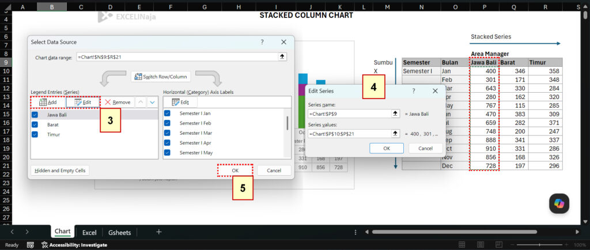Click the Semester I cell in the table

421,71
